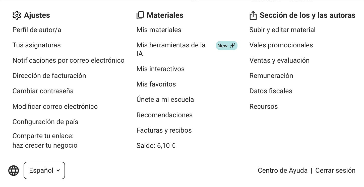
Task: Click the globe language icon
Action: (14, 171)
